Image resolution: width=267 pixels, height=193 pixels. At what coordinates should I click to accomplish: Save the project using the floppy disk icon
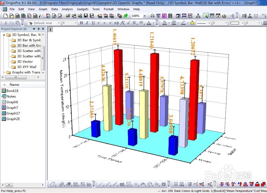(x=86, y=16)
